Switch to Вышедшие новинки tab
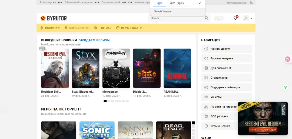 coord(59,40)
